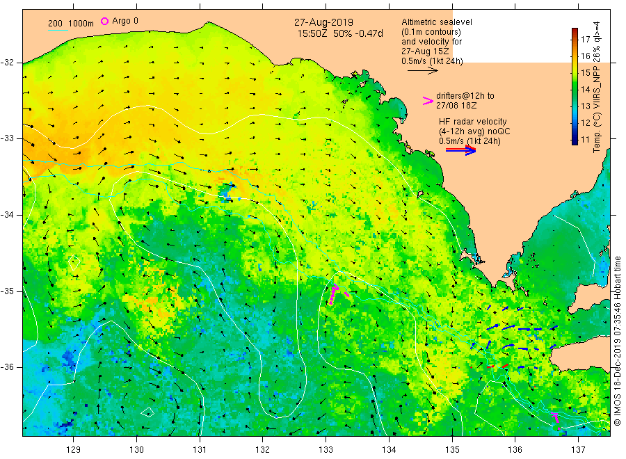Click the red-blue HF radar velocity arrow
626x459 pixels.
[460, 150]
